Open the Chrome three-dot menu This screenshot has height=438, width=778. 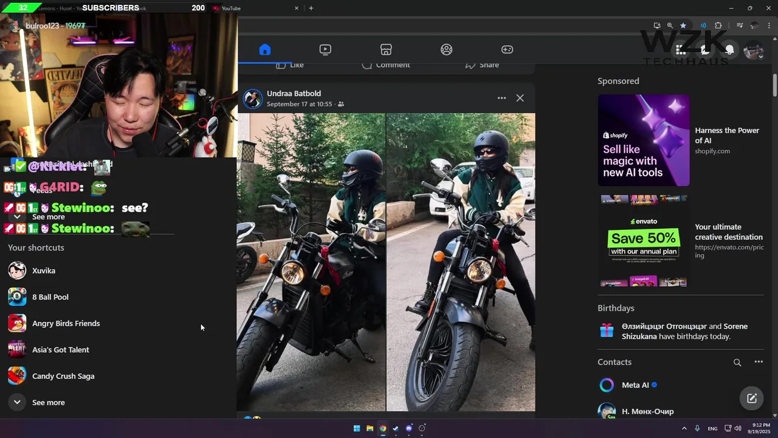769,26
